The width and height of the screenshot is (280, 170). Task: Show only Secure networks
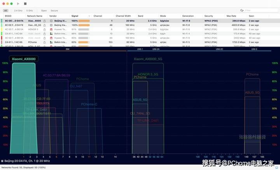click(54, 10)
